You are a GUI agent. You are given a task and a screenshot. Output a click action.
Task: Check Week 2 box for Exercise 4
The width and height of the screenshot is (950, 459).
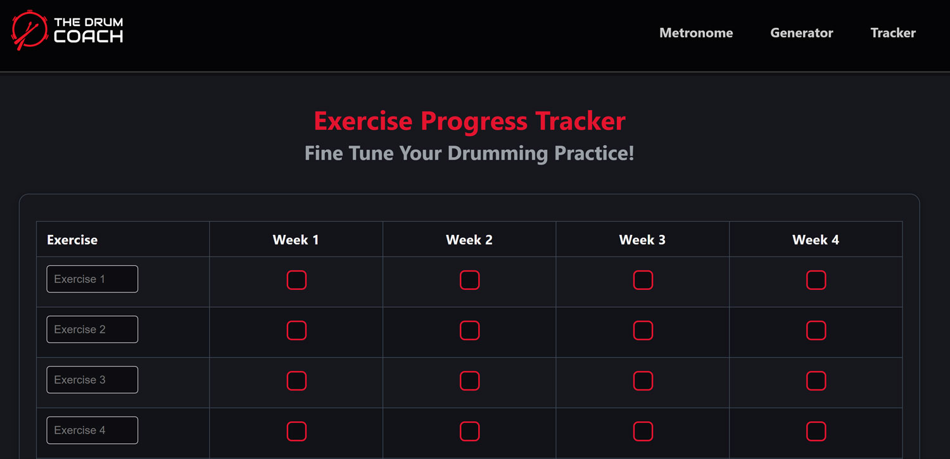469,431
